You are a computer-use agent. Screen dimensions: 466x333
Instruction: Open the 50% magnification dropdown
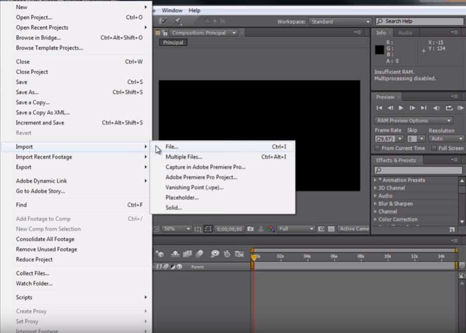pos(176,229)
